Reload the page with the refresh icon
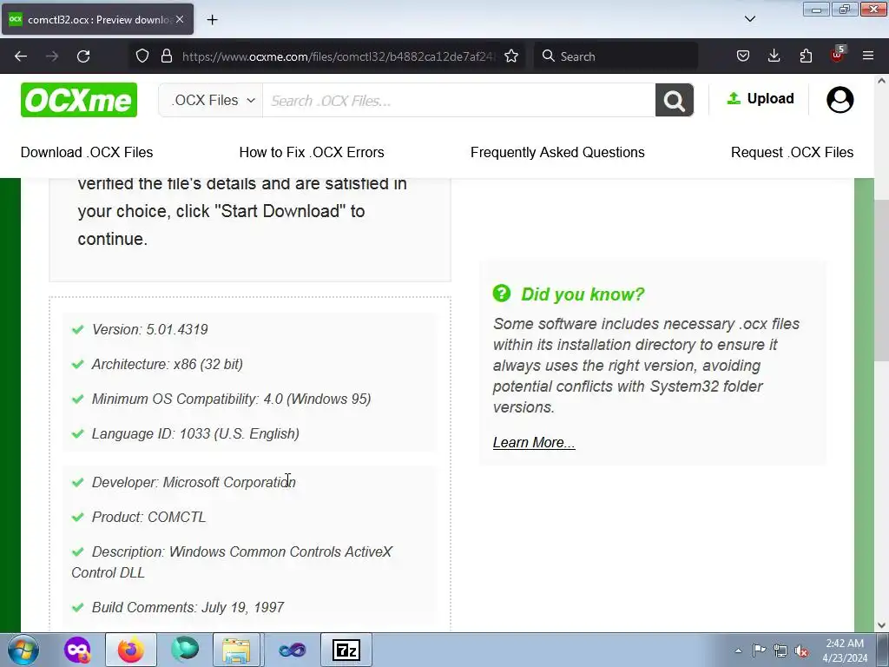The height and width of the screenshot is (667, 889). (x=83, y=56)
